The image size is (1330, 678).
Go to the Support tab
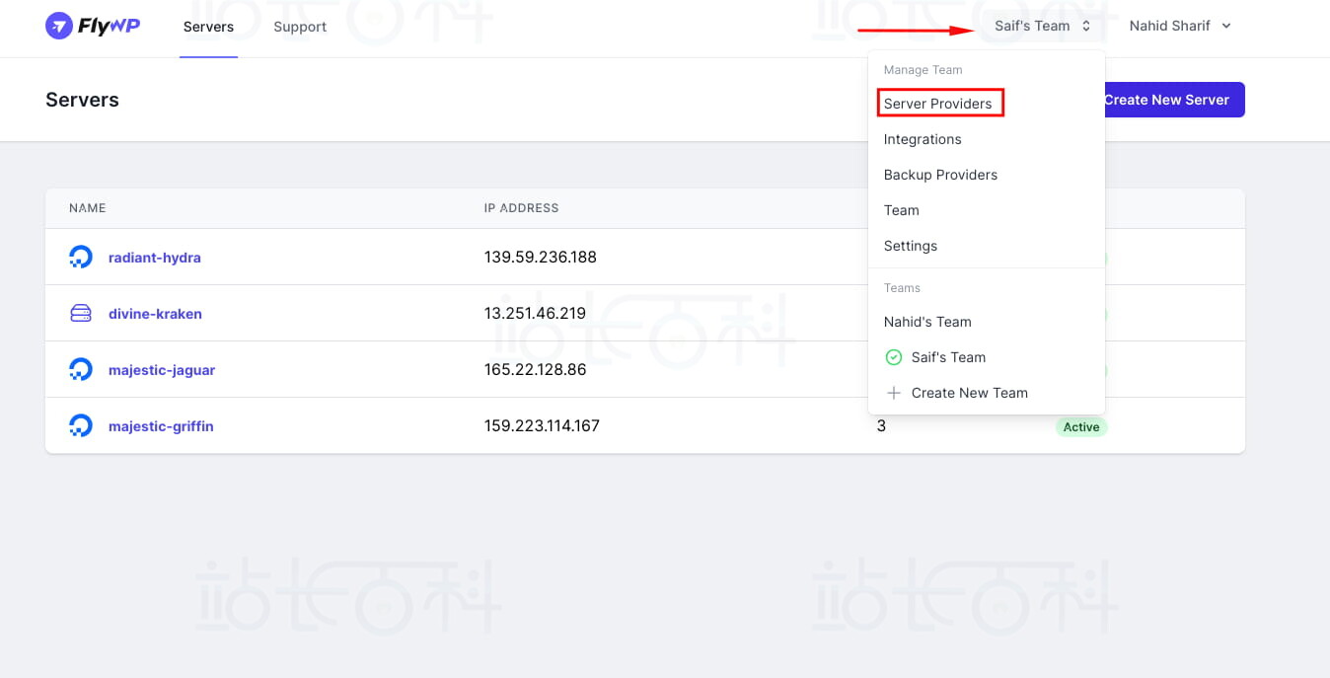click(300, 27)
